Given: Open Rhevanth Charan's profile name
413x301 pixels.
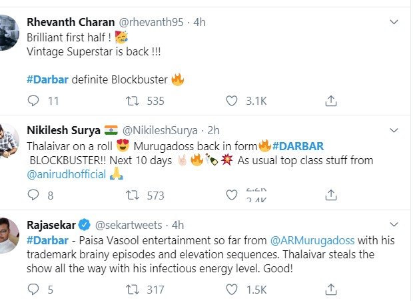Looking at the screenshot, I should pos(65,21).
